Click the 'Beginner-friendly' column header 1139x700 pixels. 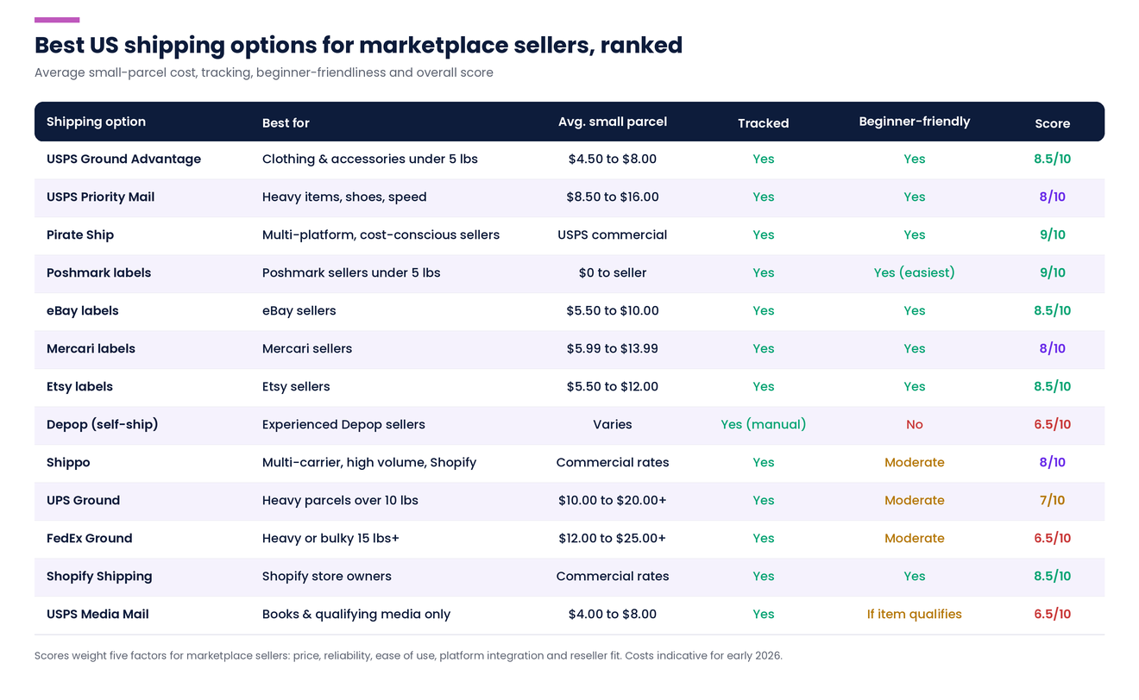(915, 122)
